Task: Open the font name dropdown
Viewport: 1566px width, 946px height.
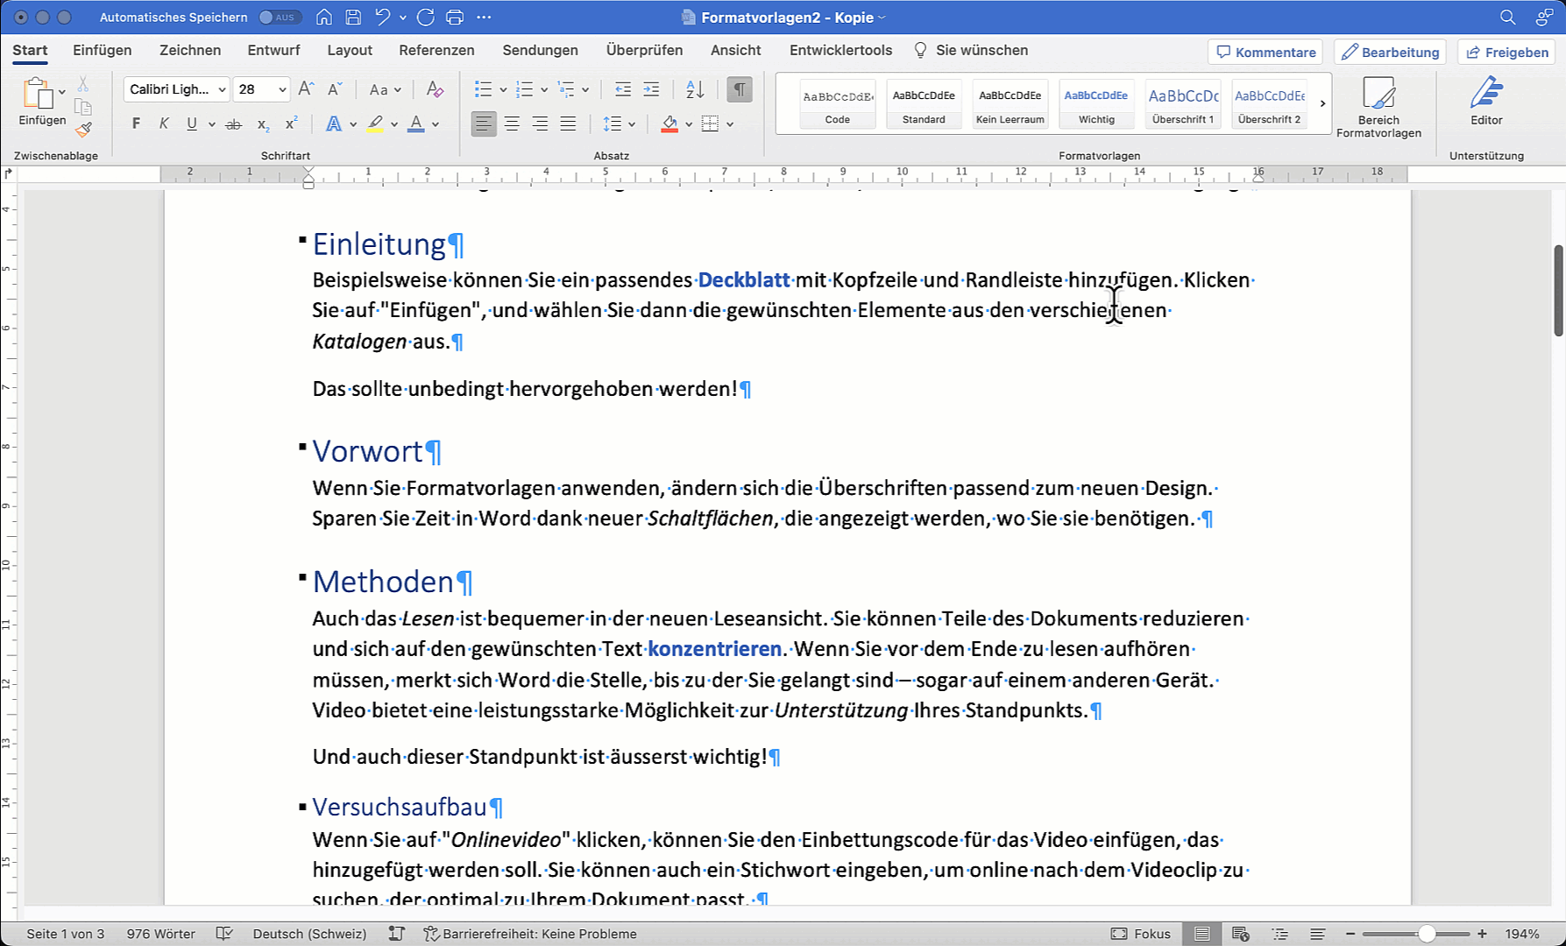Action: [x=222, y=89]
